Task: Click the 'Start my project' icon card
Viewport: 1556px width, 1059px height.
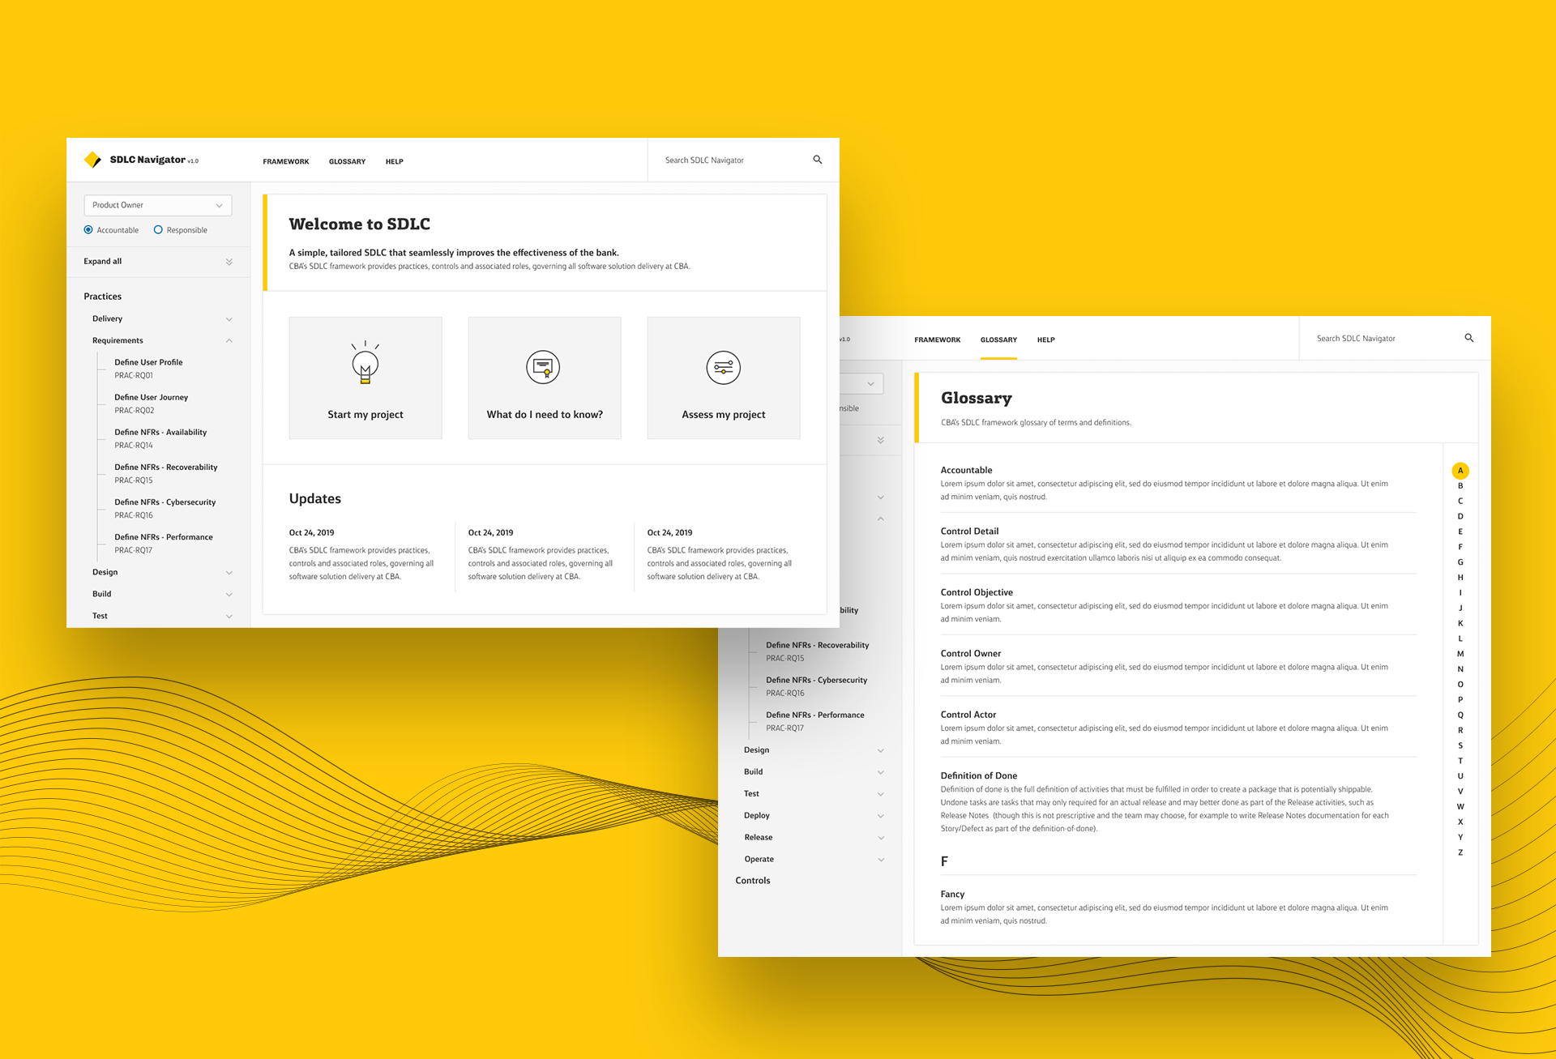Action: [366, 377]
